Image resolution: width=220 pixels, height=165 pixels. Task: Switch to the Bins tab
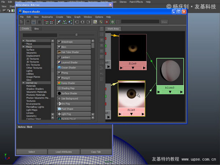coord(36,29)
